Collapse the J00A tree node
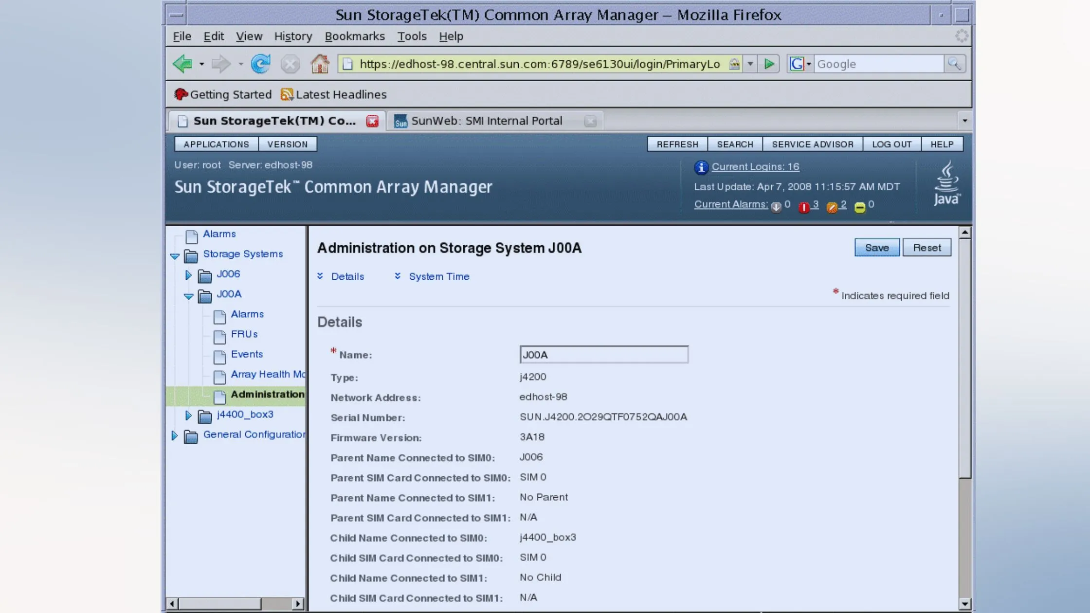 [189, 296]
